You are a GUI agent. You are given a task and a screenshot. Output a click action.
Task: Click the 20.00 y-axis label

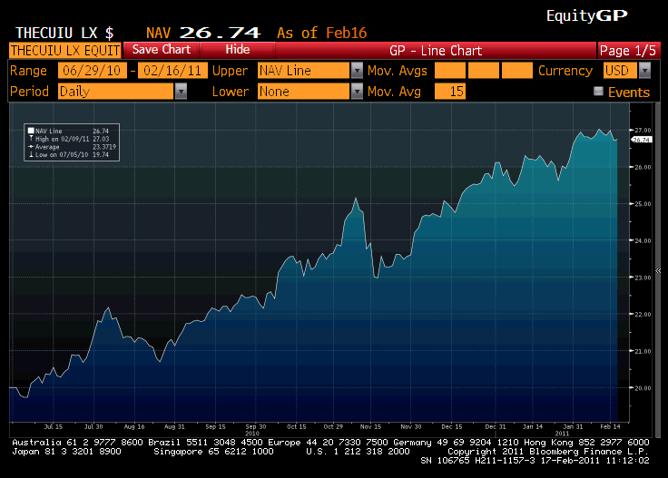(x=643, y=388)
